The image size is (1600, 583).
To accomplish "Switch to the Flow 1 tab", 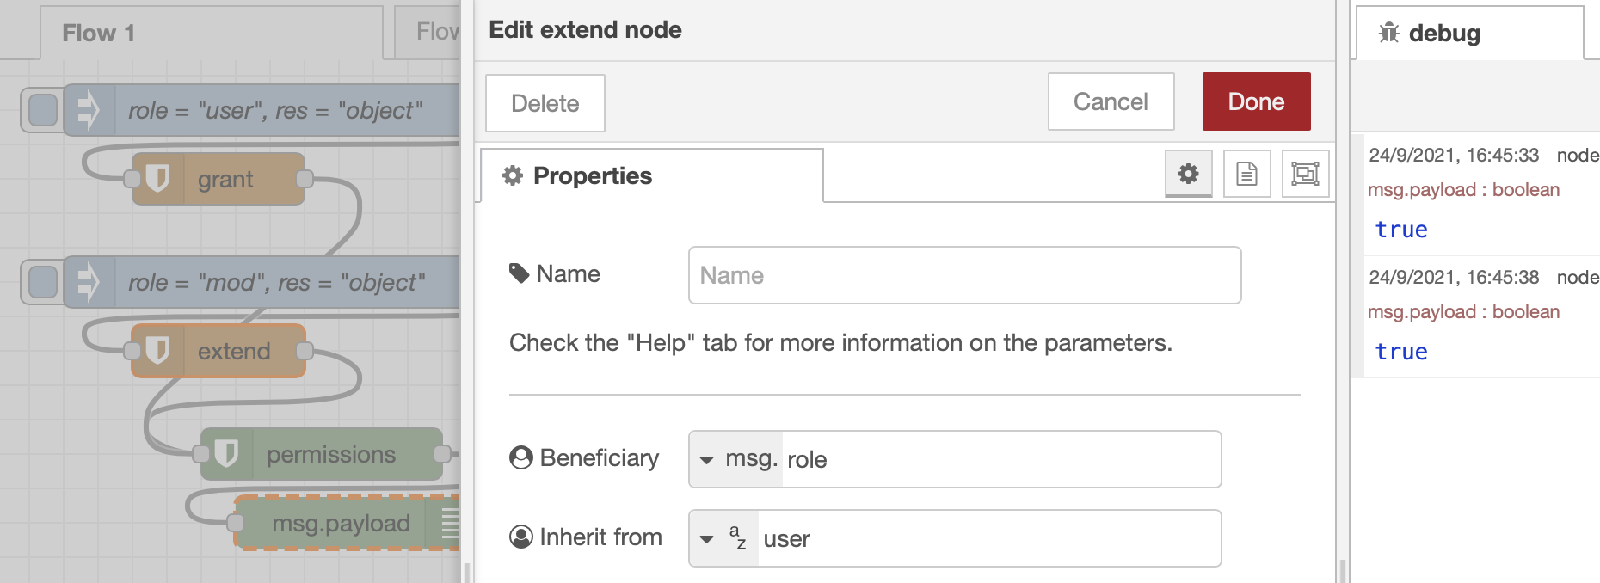I will [99, 33].
